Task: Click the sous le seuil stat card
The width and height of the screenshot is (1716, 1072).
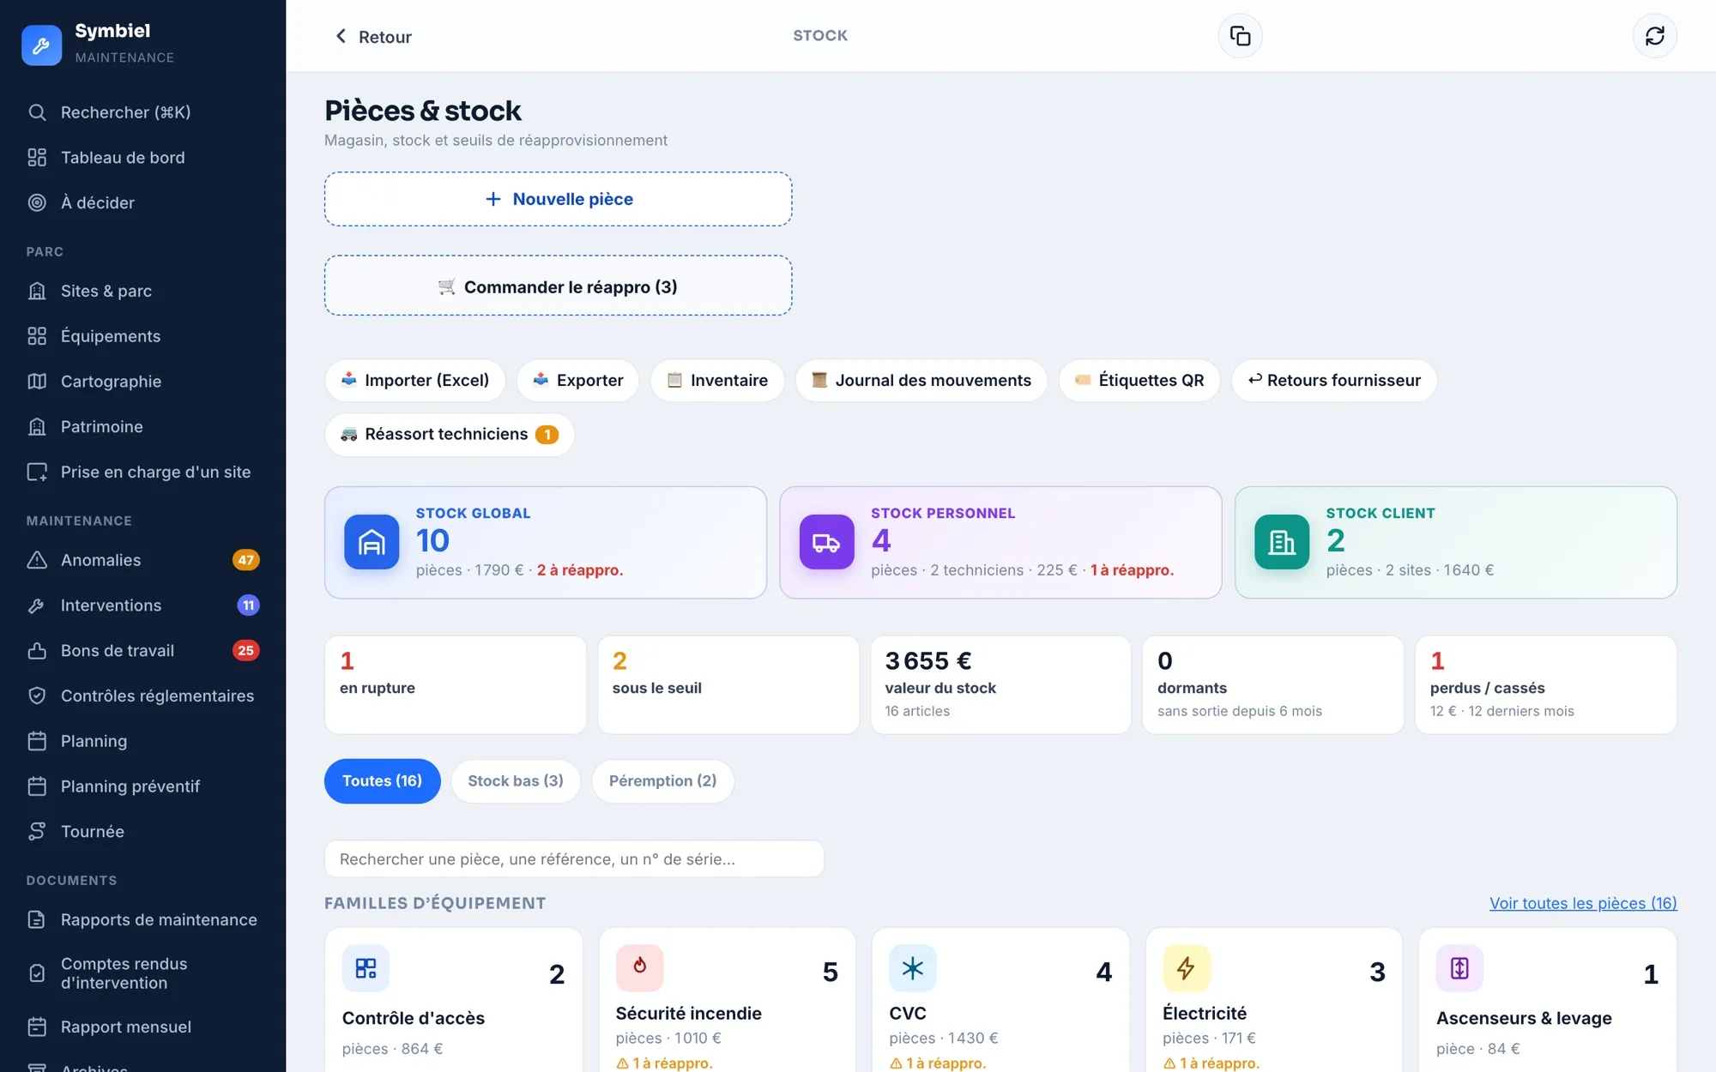Action: point(728,685)
